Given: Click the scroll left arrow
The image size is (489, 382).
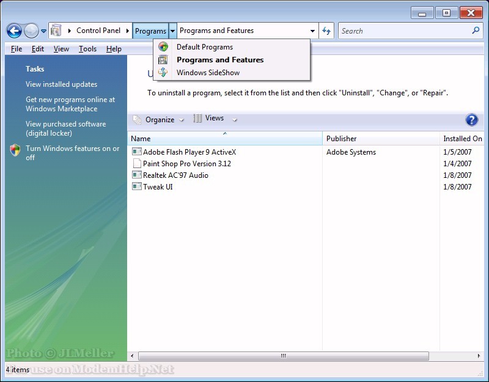Looking at the screenshot, I should point(132,356).
